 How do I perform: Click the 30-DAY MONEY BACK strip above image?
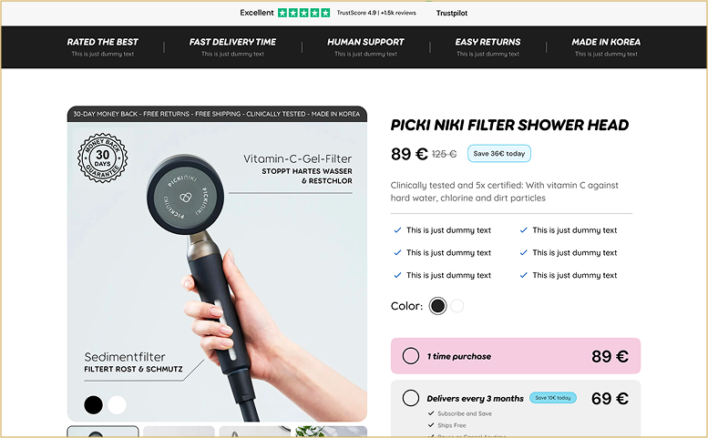(x=217, y=114)
